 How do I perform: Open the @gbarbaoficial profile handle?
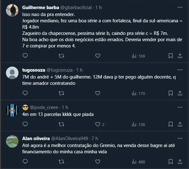click(77, 7)
